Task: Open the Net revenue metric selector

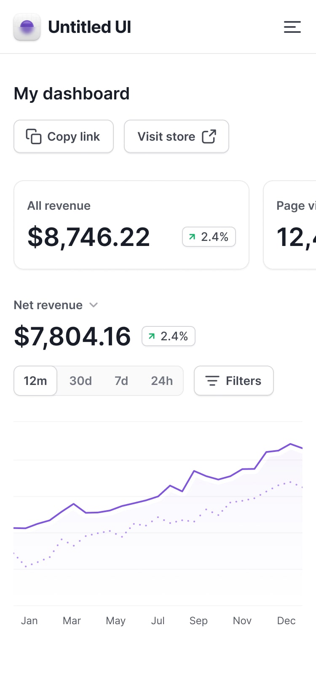Action: [48, 305]
